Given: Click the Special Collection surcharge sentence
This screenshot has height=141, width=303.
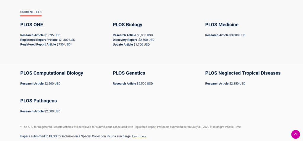Looking at the screenshot, I should click(75, 136).
